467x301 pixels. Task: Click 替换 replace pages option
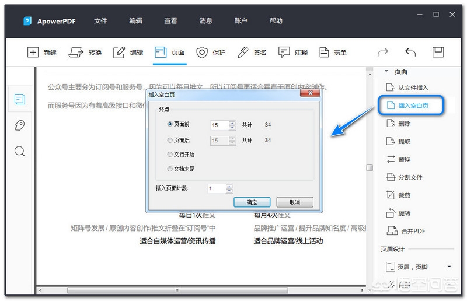tap(399, 159)
